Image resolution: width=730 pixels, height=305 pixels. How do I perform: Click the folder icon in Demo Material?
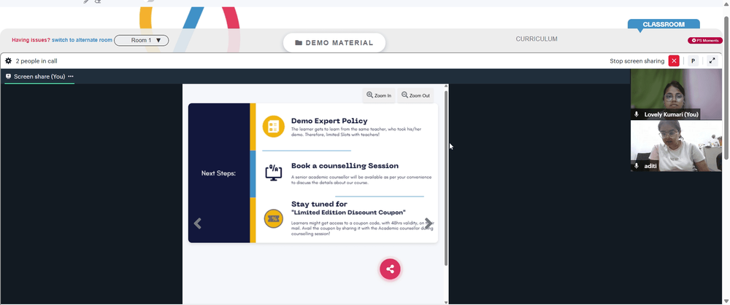point(299,43)
